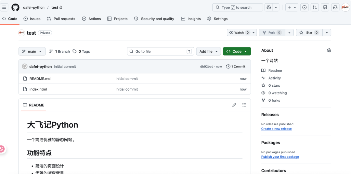Open notifications inbox icon
Viewport: 351px width, 174px height.
[x=335, y=7]
